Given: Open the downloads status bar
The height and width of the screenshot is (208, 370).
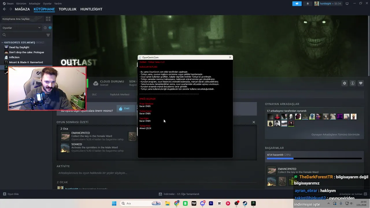Looking at the screenshot, I should click(x=179, y=194).
